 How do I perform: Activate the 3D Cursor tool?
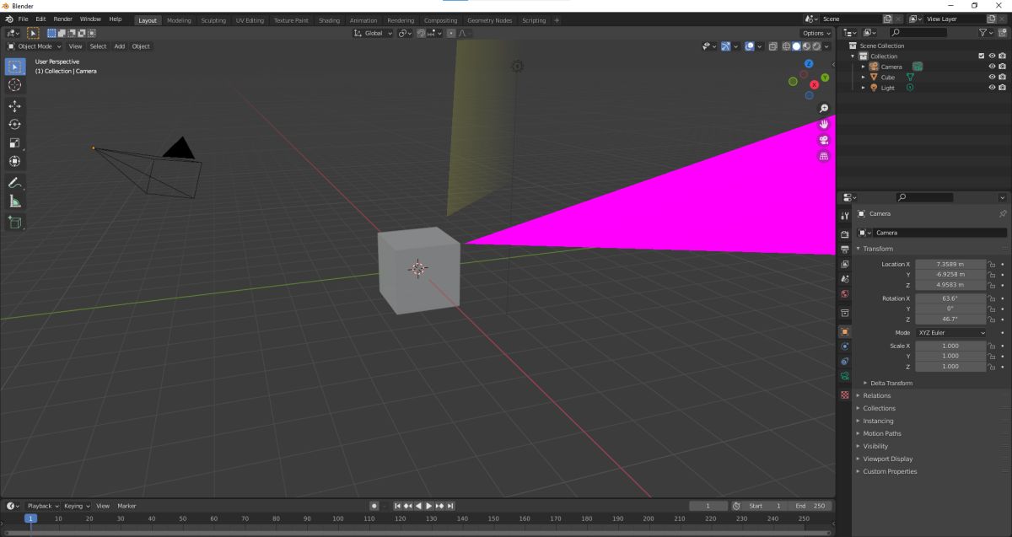15,85
